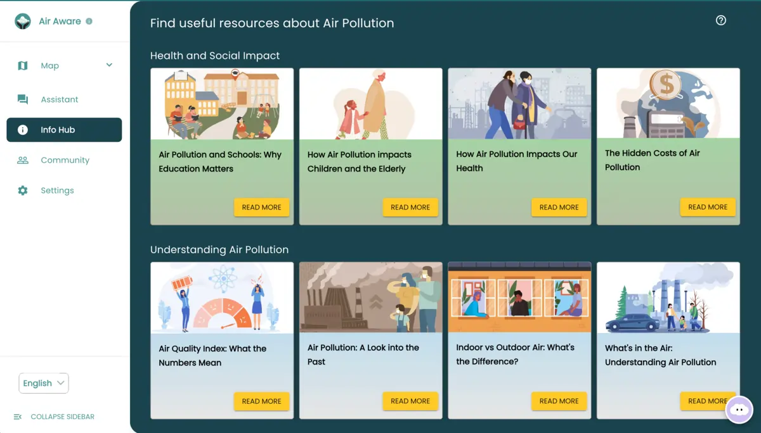Collapse the sidebar
This screenshot has height=433, width=761.
(55, 417)
